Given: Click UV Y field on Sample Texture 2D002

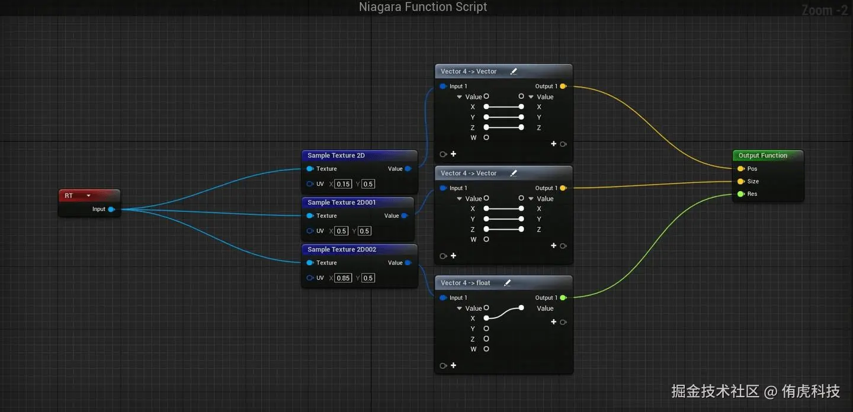Looking at the screenshot, I should (x=368, y=278).
